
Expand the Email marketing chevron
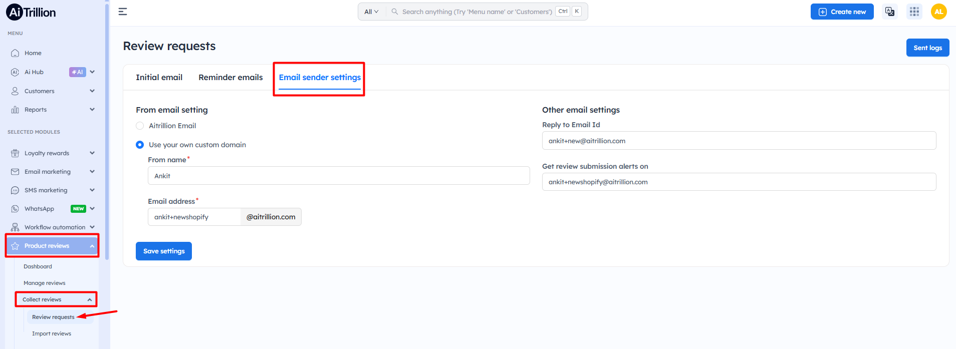pyautogui.click(x=92, y=172)
